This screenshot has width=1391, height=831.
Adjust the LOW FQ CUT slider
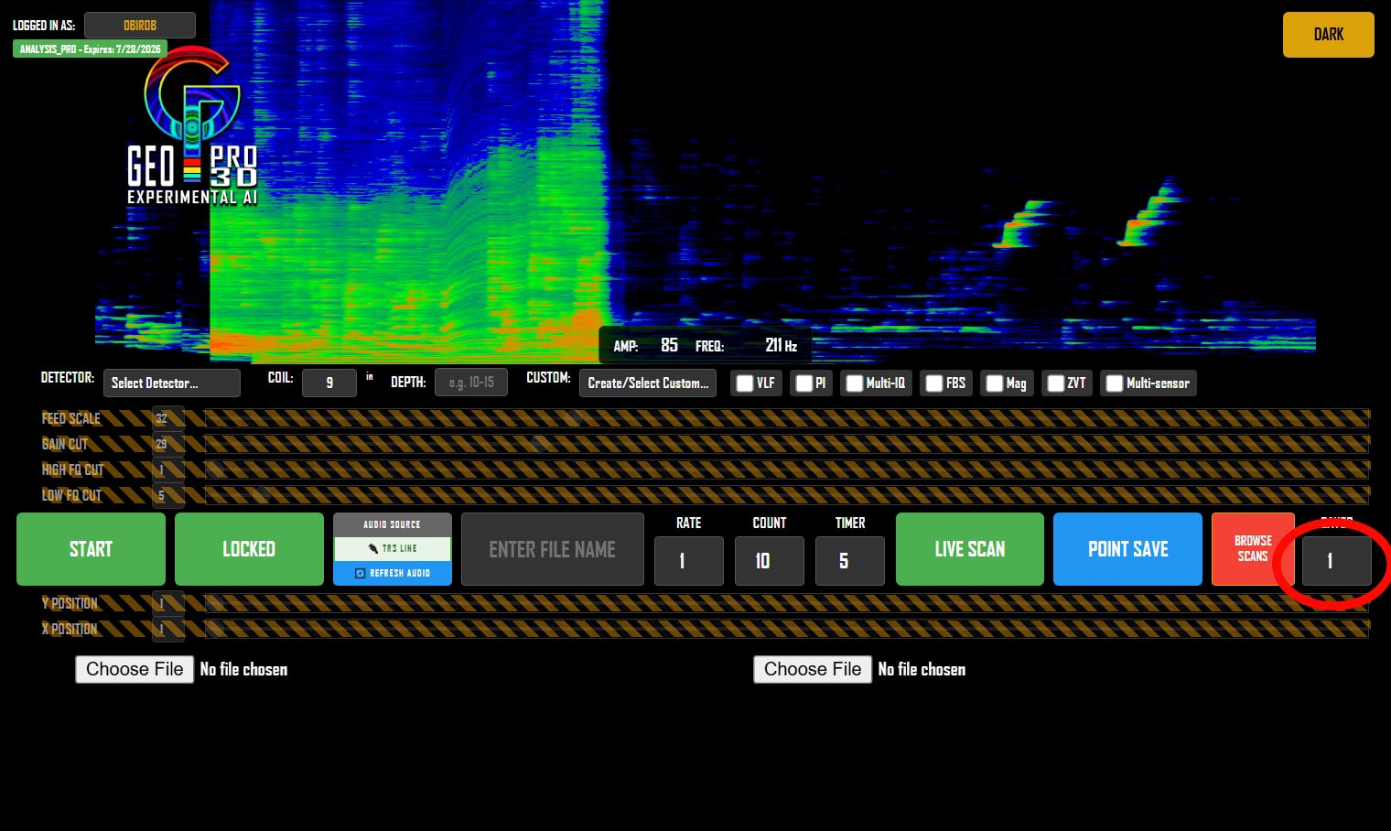787,495
